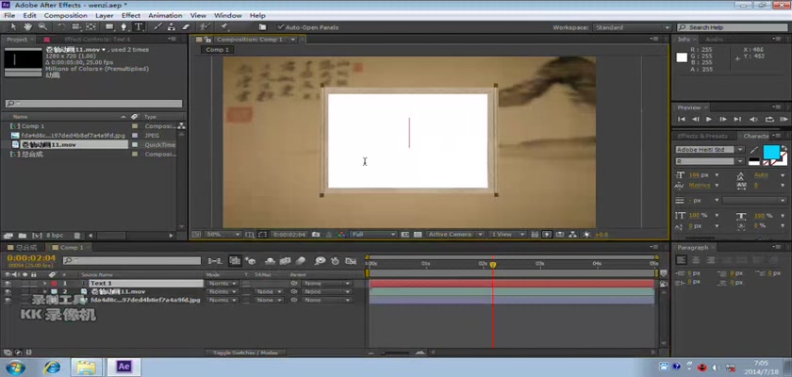Expand the Text 1 layer properties
The image size is (792, 377).
coord(45,284)
